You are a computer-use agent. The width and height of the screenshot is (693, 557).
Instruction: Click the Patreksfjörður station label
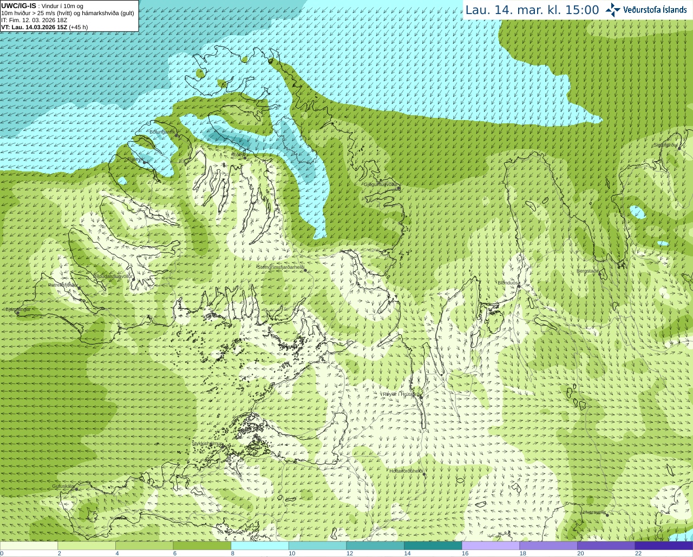tap(63, 284)
